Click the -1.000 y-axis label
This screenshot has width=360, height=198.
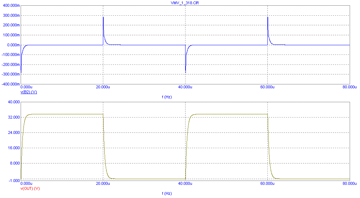pyautogui.click(x=15, y=181)
